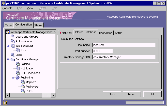The image size is (167, 106).
Task: Click the Users and Groups icon
Action: pos(12,37)
